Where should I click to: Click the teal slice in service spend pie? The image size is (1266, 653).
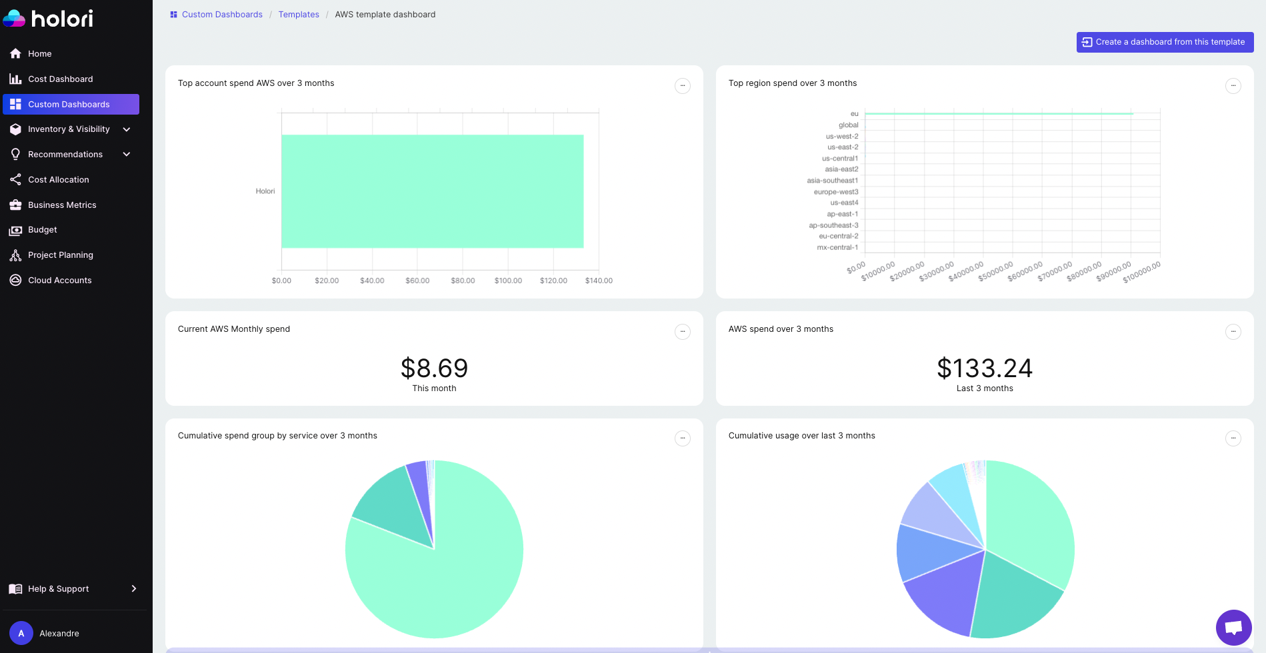(393, 506)
